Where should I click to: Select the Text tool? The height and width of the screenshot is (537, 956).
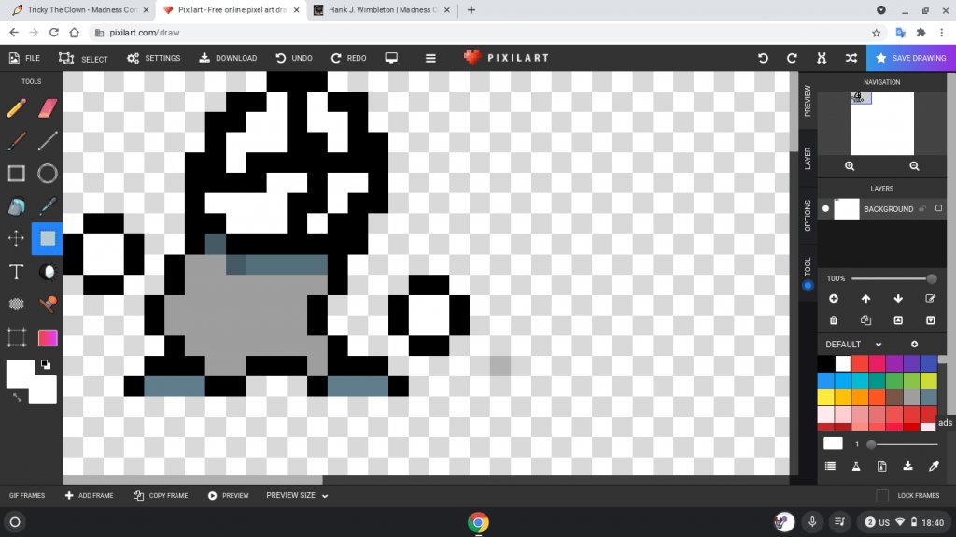pyautogui.click(x=17, y=272)
